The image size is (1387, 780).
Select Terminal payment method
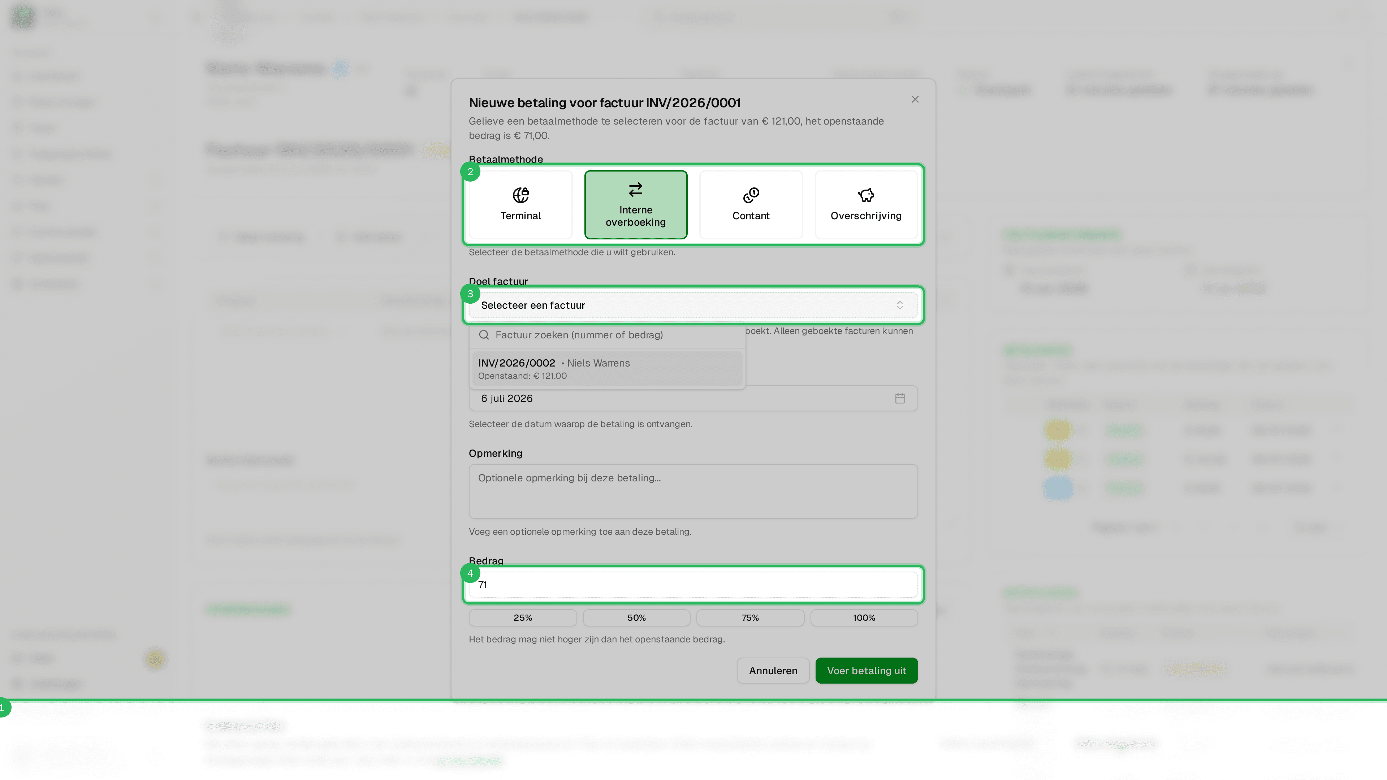520,204
